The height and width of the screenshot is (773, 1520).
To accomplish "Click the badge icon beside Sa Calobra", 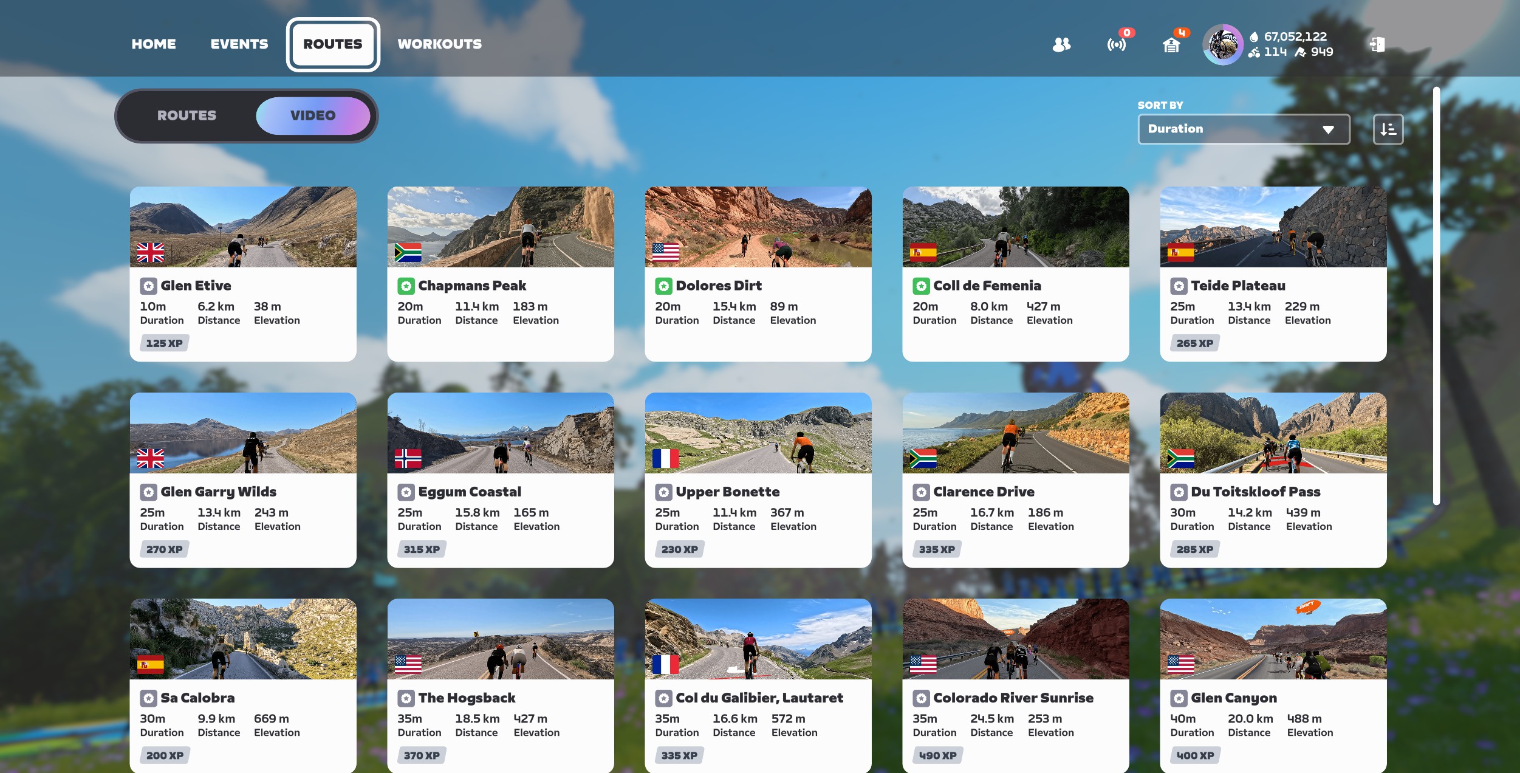I will [148, 698].
